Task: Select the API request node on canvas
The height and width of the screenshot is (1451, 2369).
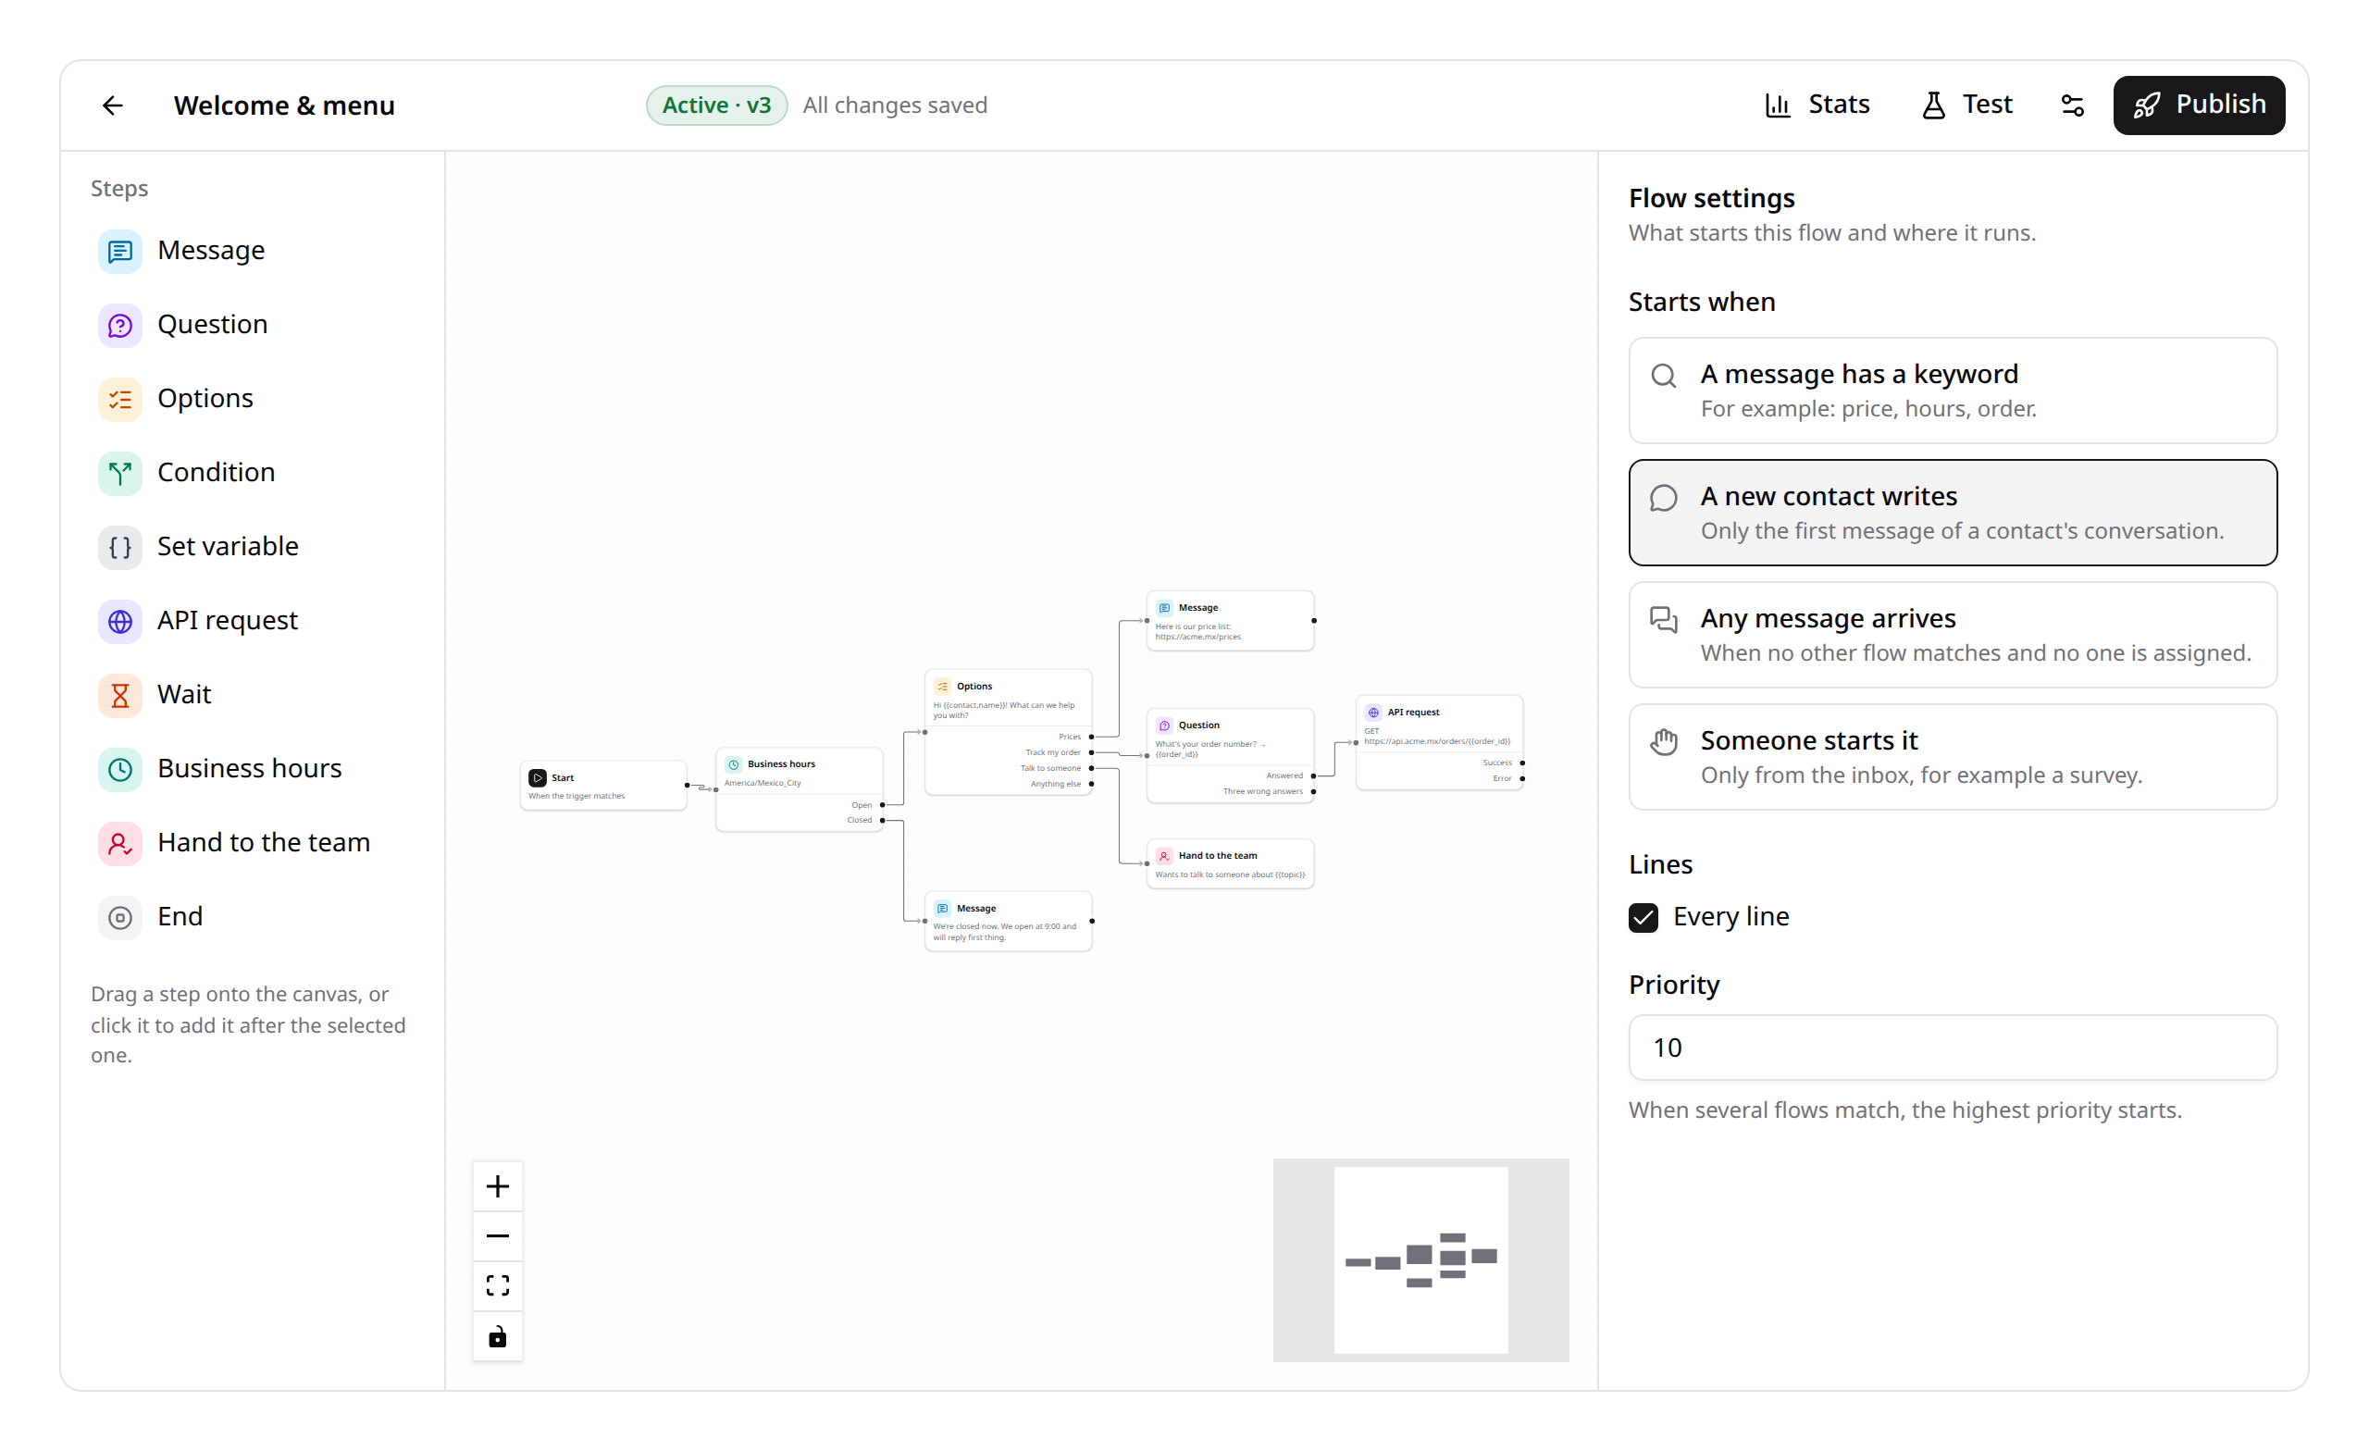Action: point(1439,742)
